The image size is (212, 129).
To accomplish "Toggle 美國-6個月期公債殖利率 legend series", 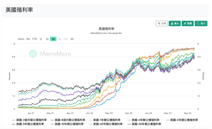I will 68,120.
